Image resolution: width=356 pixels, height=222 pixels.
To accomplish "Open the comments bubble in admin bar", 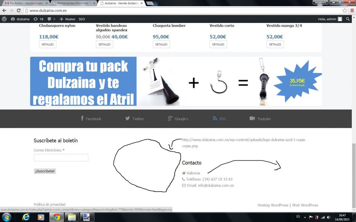I will 51,19.
